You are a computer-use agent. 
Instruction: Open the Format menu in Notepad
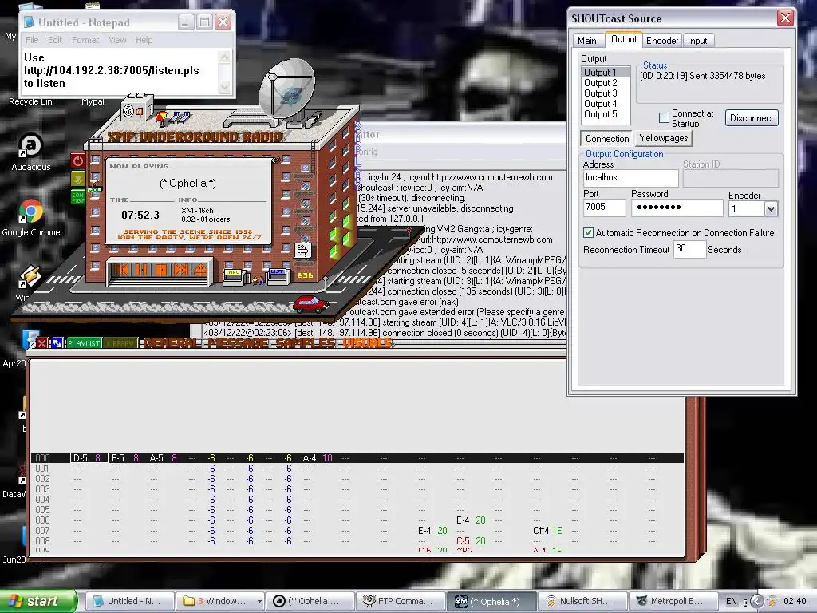pos(85,40)
